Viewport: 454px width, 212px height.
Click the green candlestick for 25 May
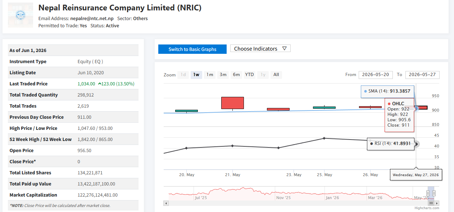tap(324, 107)
